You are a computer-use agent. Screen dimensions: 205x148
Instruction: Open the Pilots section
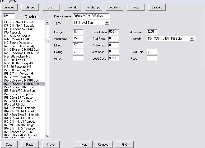(136, 7)
